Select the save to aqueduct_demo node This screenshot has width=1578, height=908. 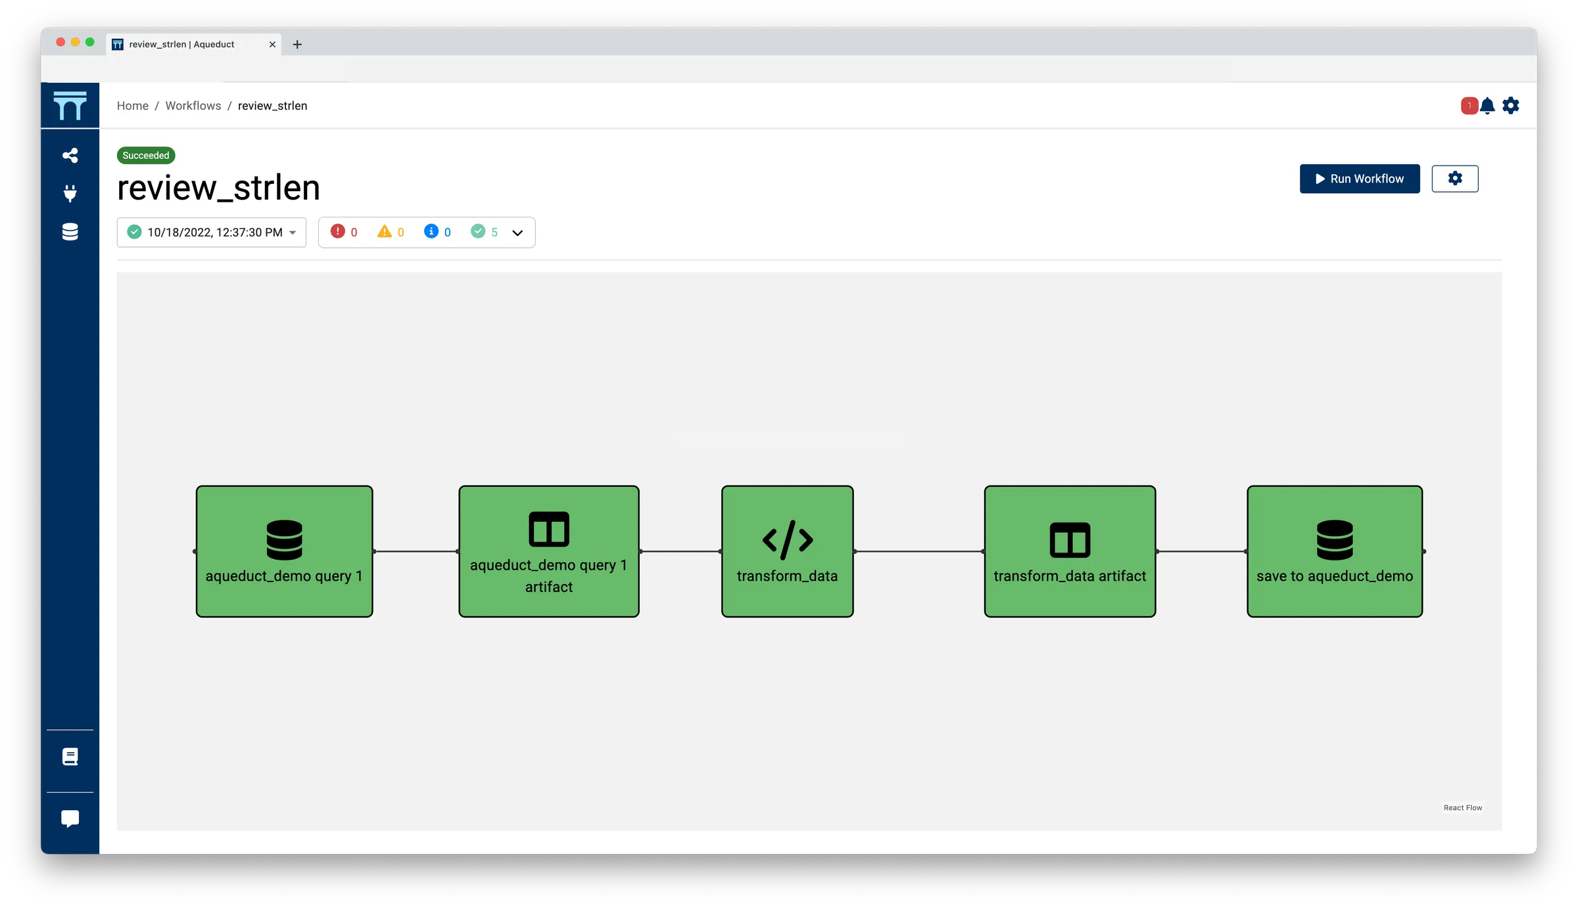click(x=1333, y=551)
